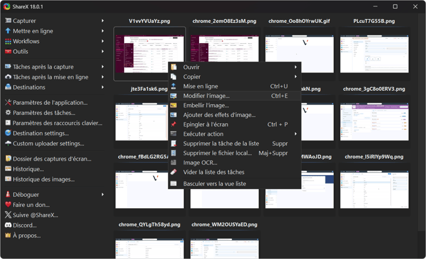426x259 pixels.
Task: Click the Déboguer traffic cone icon
Action: [8, 194]
